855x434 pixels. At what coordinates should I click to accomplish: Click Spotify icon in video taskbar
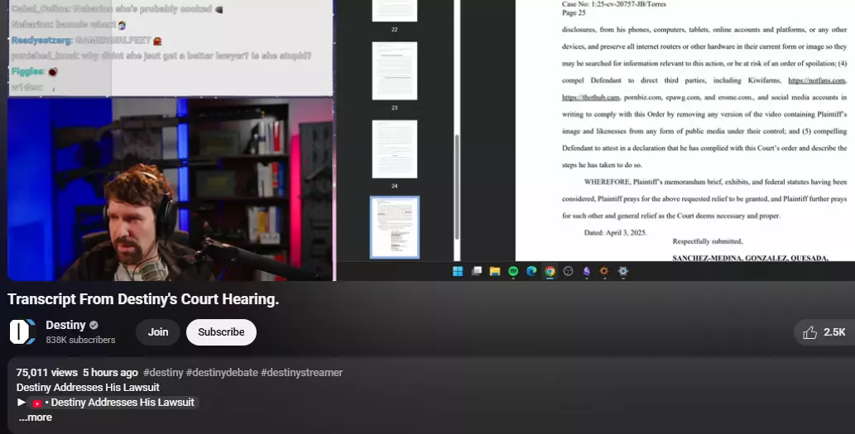[513, 271]
